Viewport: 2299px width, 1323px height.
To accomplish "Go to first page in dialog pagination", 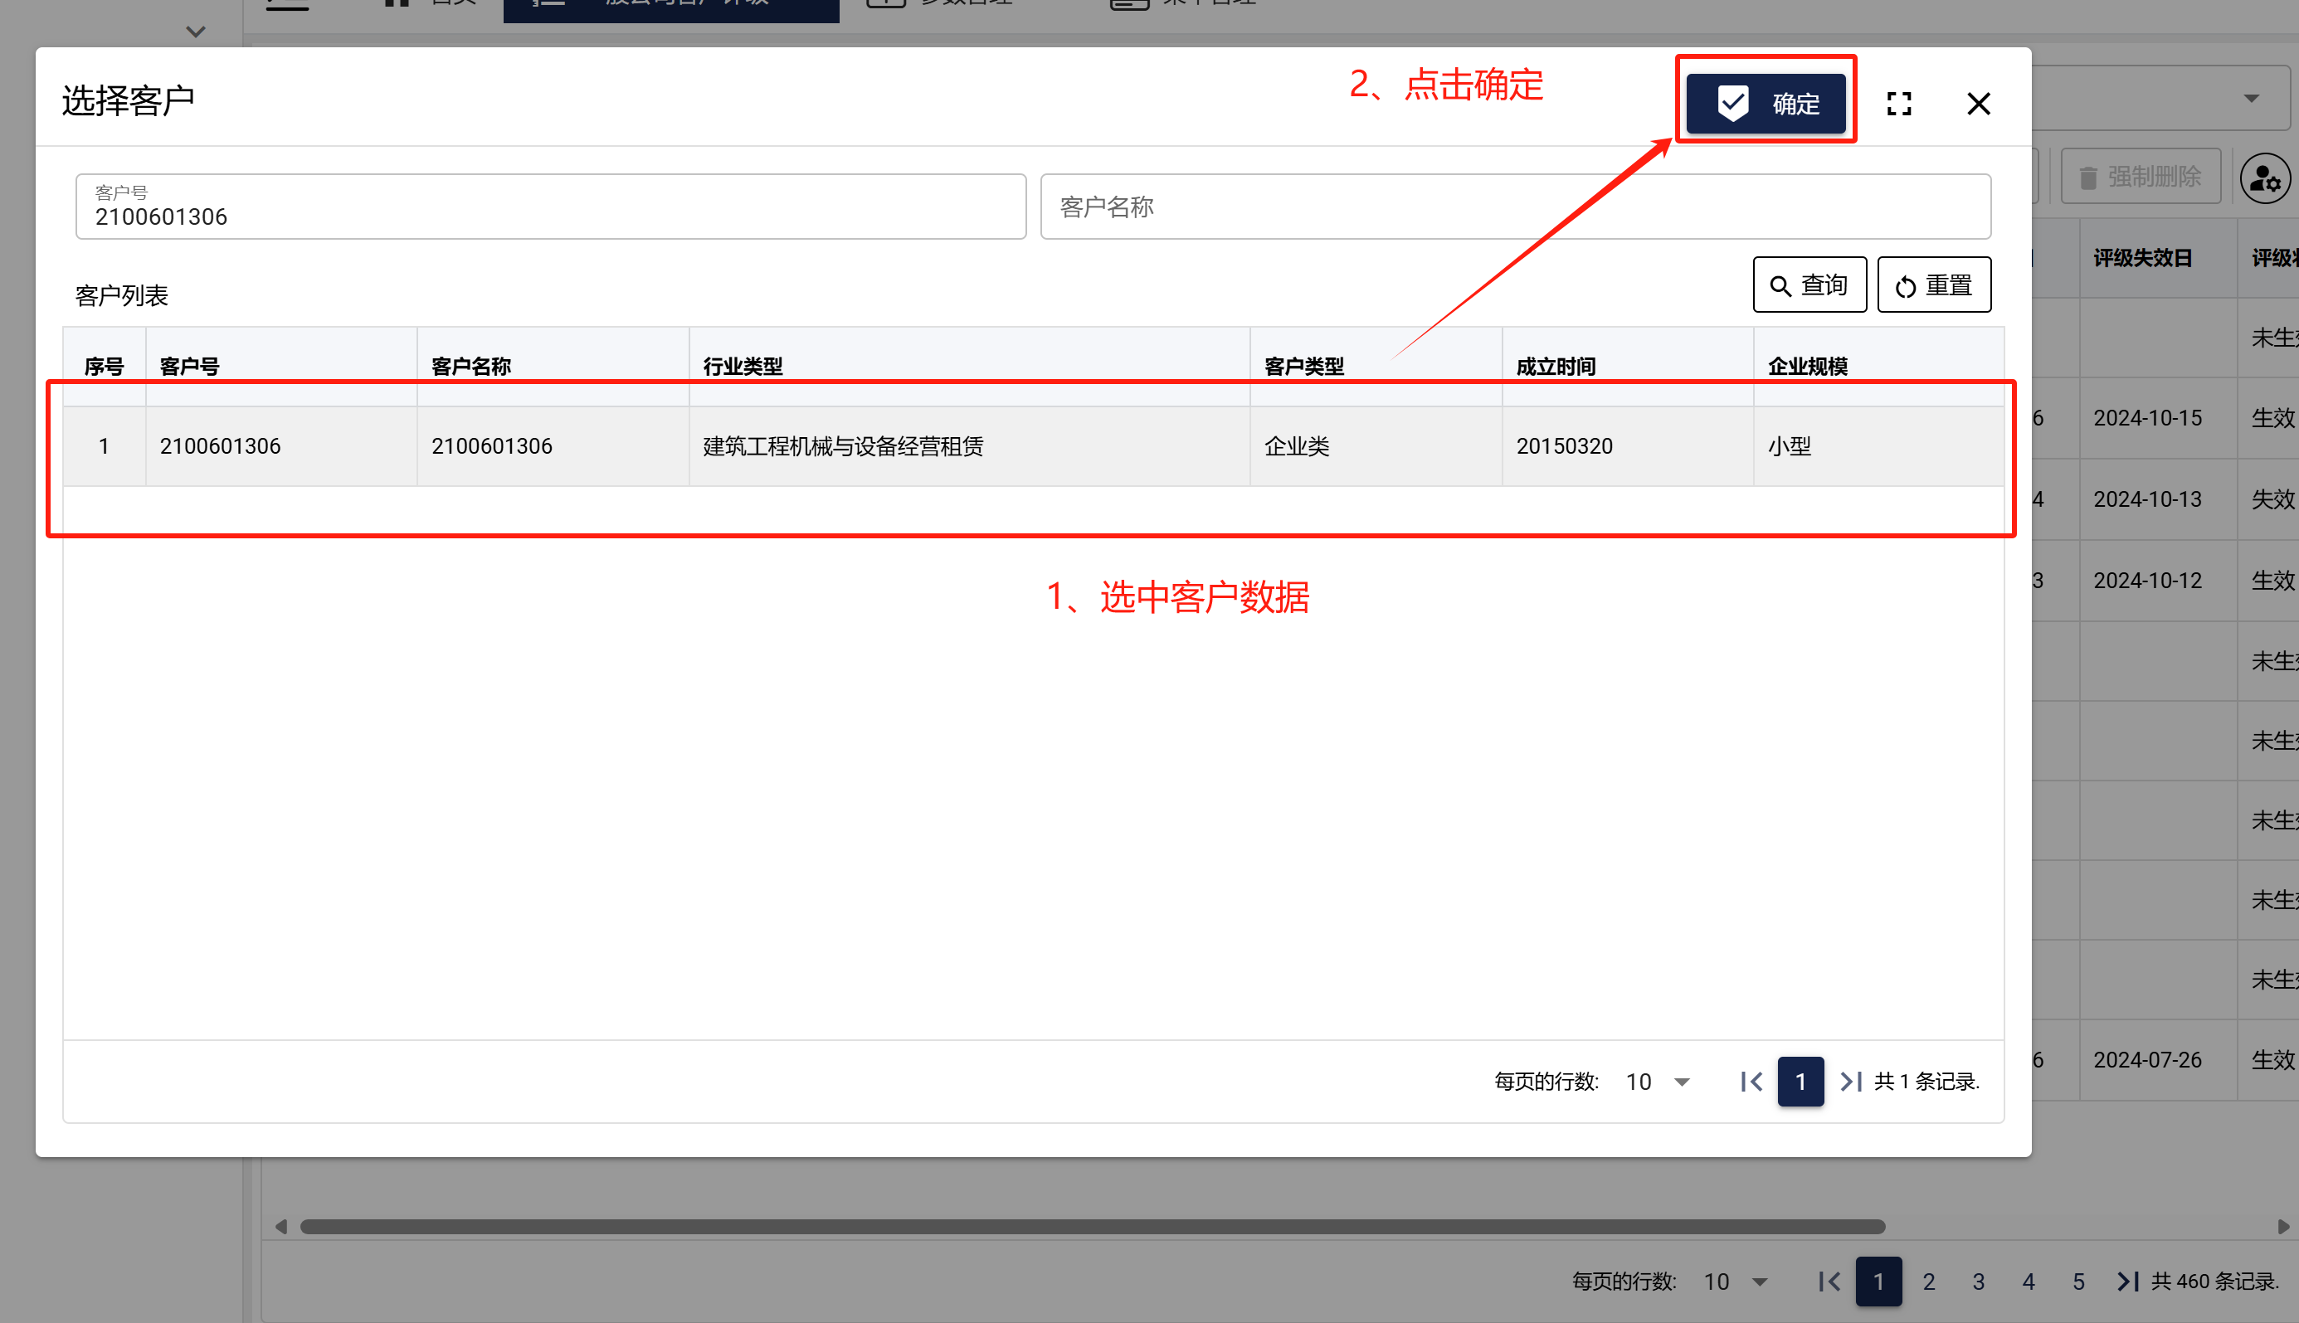I will click(1750, 1082).
